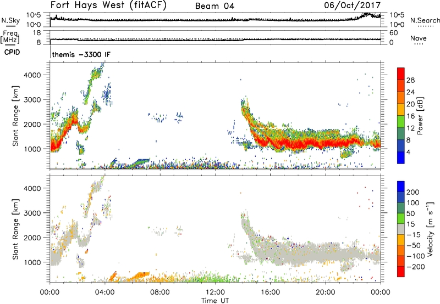Click the "Power [dB]" colorbar title
Screen dimensions: 440x304
point(420,116)
